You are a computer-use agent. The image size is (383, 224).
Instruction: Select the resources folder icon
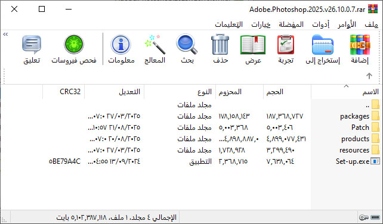(375, 150)
